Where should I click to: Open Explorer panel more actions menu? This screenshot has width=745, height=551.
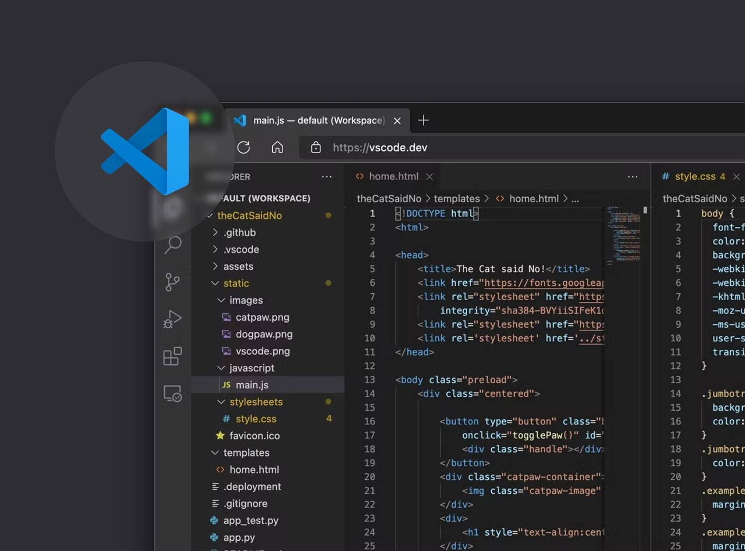[327, 177]
